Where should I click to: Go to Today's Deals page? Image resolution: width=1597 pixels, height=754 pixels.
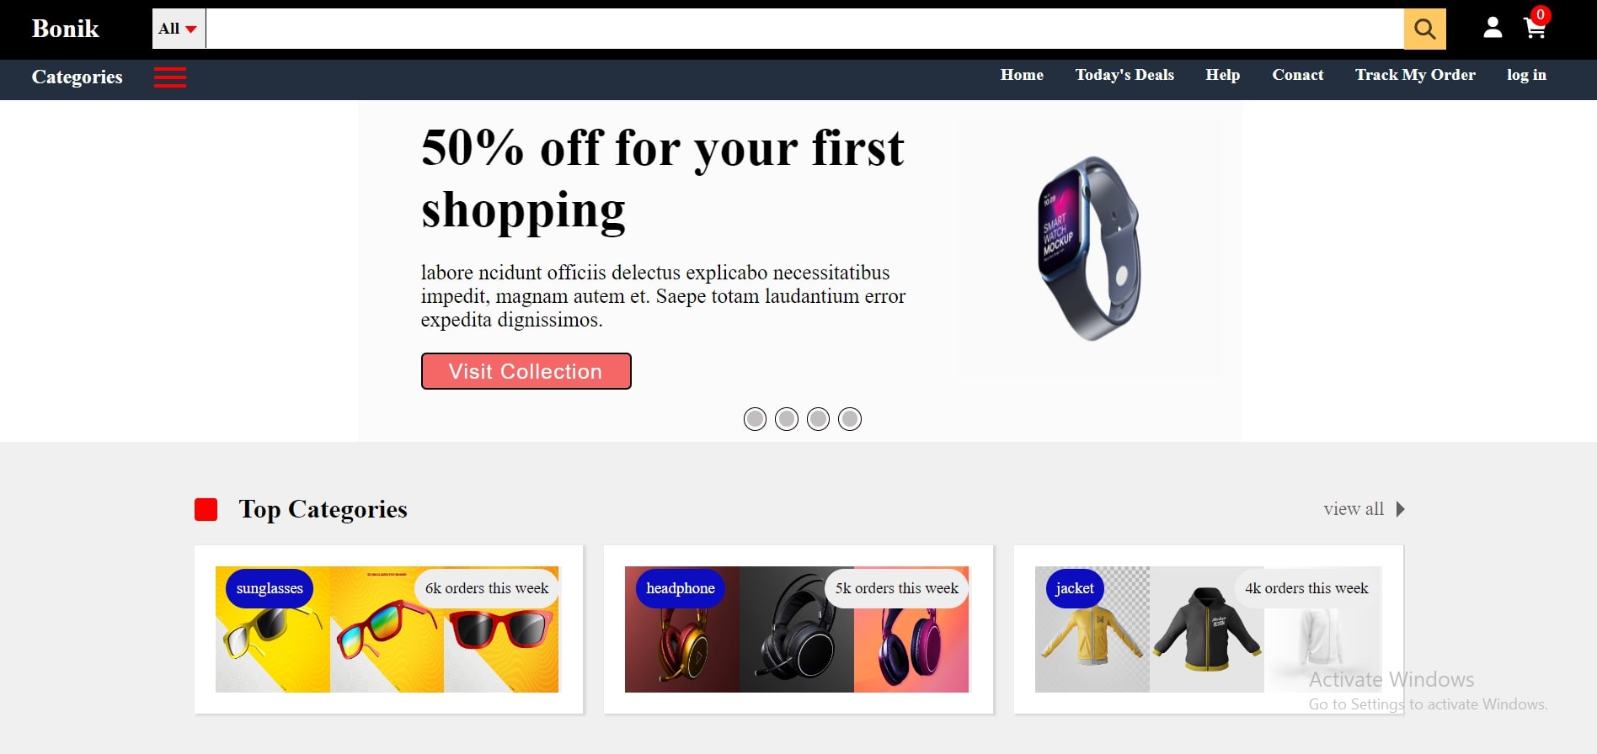pos(1124,75)
